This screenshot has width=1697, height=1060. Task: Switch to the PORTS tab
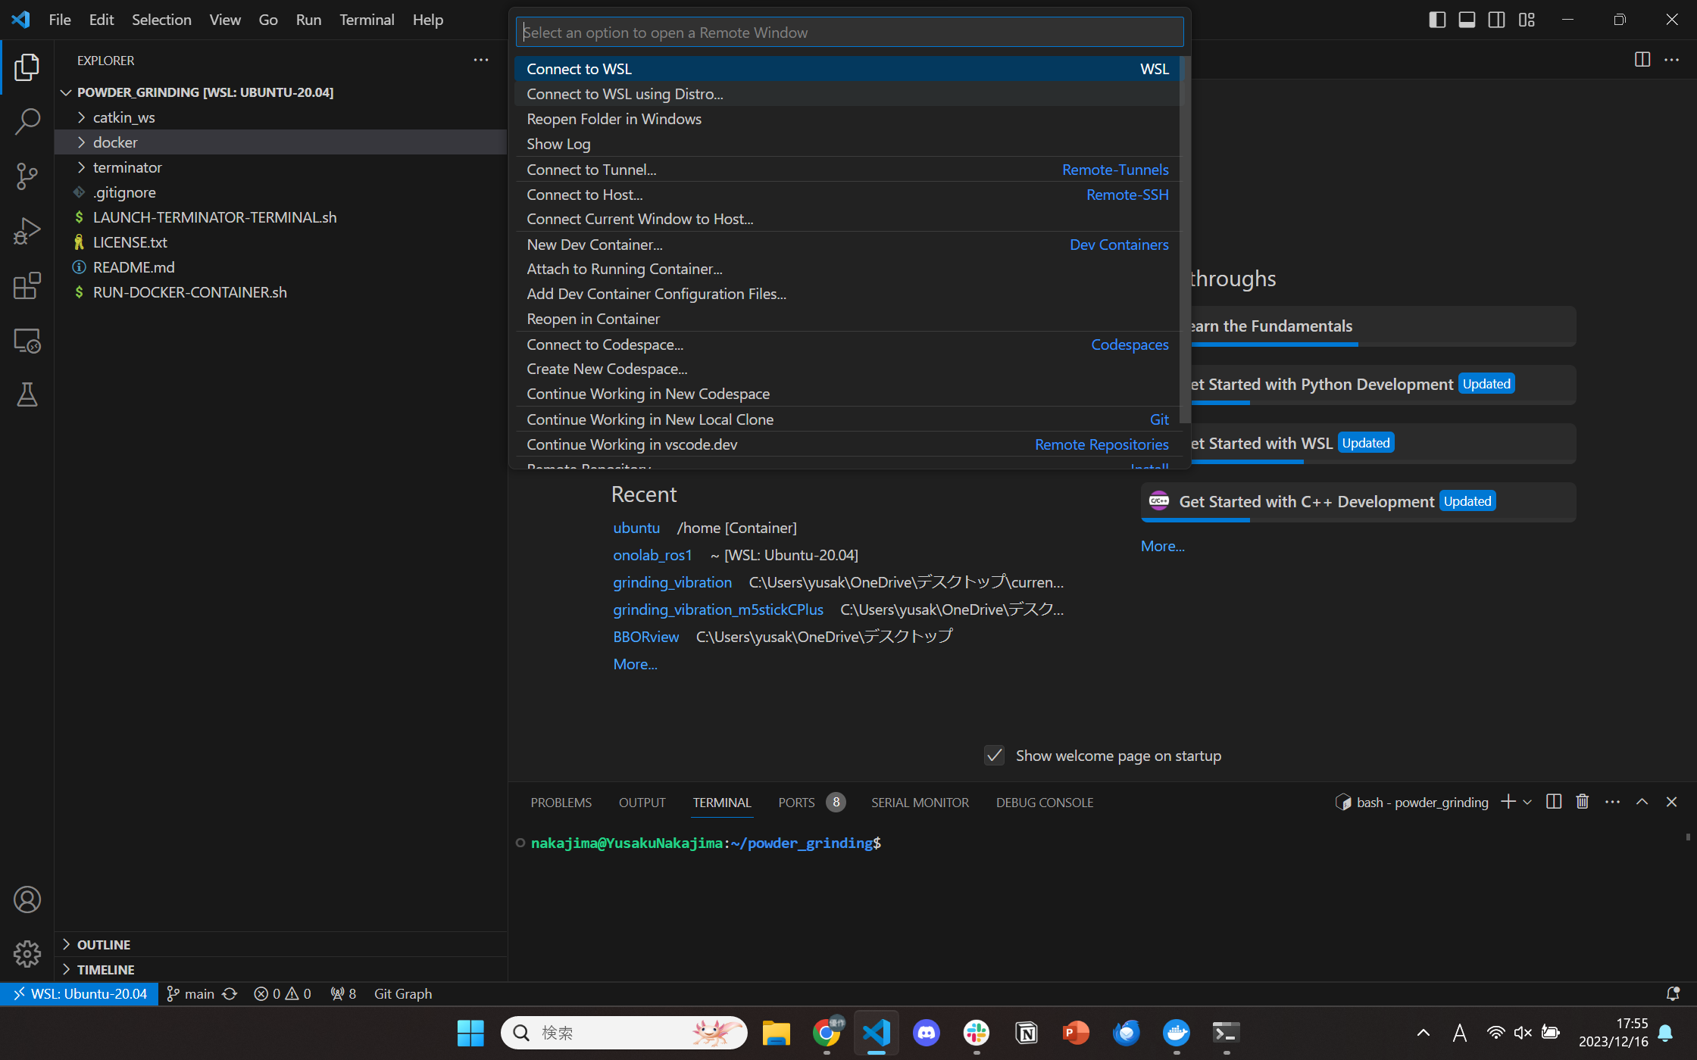coord(796,802)
